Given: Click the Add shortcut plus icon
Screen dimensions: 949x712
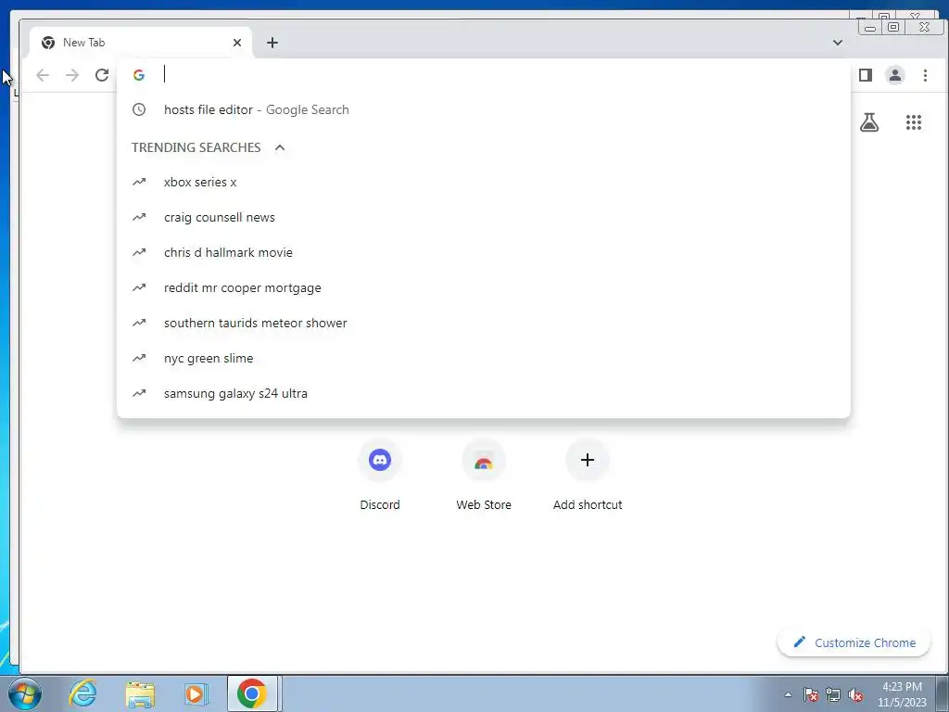Looking at the screenshot, I should pyautogui.click(x=587, y=460).
